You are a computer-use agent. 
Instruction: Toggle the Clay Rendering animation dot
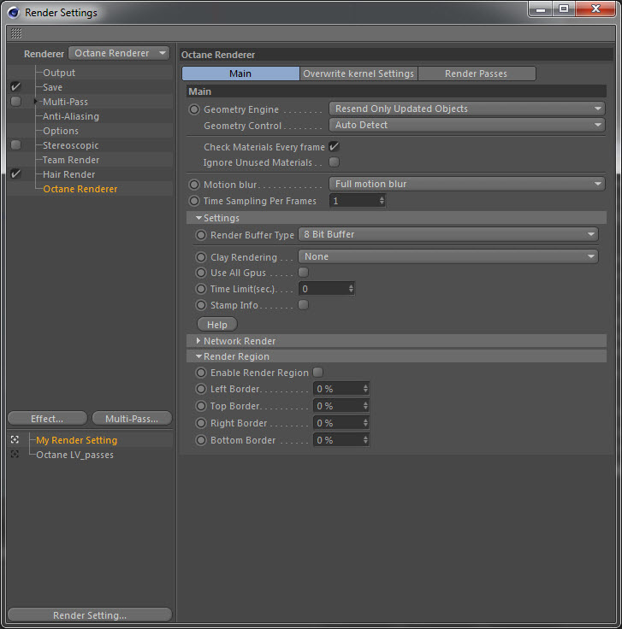tap(201, 257)
